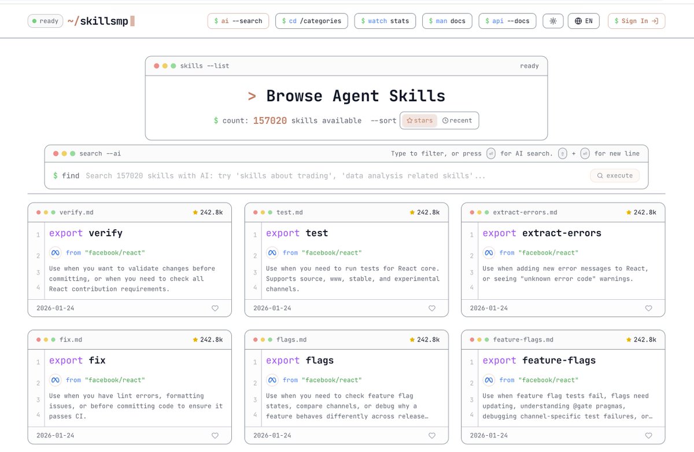The width and height of the screenshot is (694, 452).
Task: Open the EN language selector
Action: point(584,21)
